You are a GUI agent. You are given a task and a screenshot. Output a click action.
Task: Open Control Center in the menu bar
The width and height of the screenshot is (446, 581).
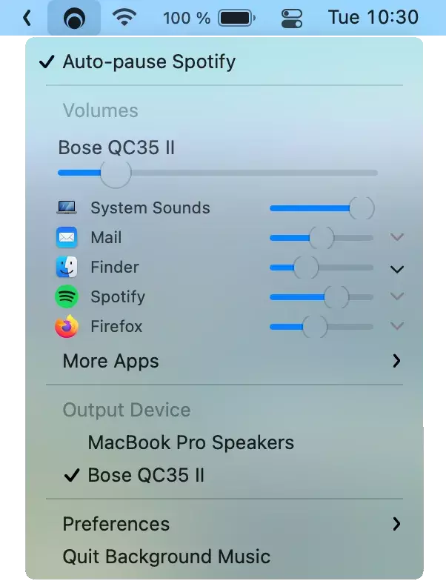292,19
